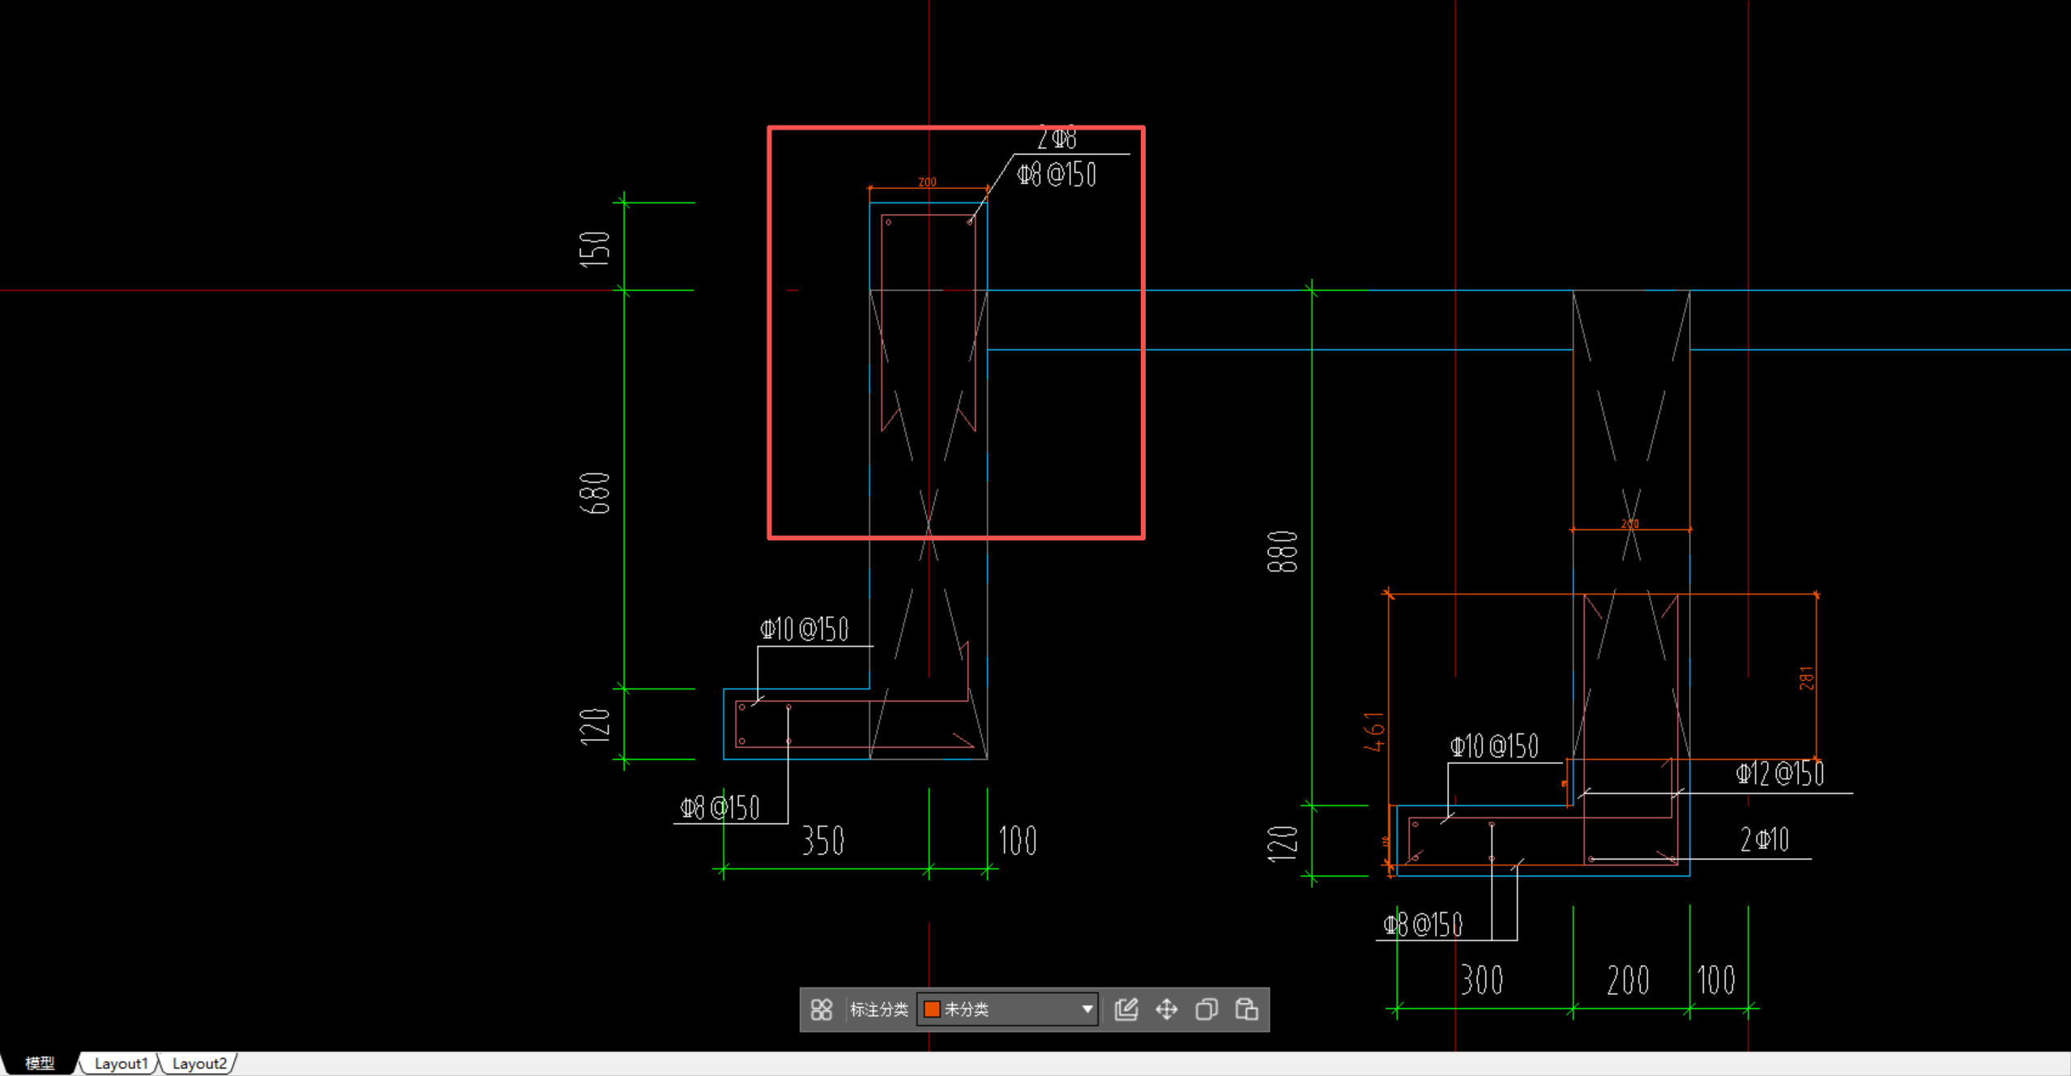The image size is (2071, 1076).
Task: Select the 350 horizontal dimension text
Action: 823,841
